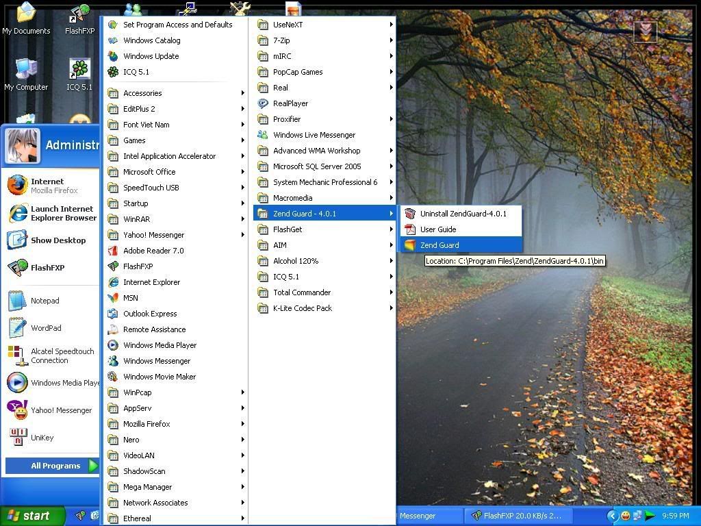Click the Outlook Express icon
This screenshot has height=526, width=701.
point(113,314)
